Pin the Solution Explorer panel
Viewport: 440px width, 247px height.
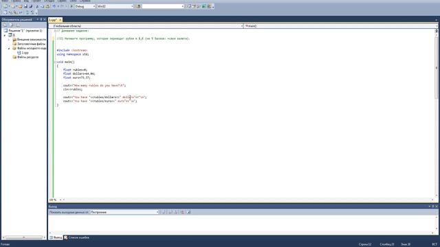(41, 20)
